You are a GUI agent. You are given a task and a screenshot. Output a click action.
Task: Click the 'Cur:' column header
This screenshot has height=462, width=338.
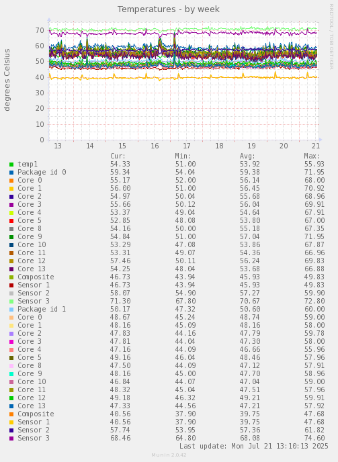118,156
